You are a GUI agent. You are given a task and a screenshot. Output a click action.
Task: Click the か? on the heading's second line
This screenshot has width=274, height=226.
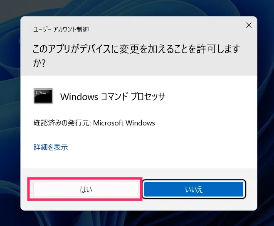39,63
